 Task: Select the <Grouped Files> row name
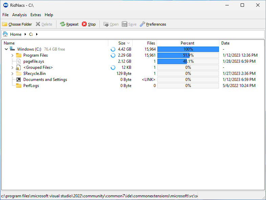[x=38, y=67]
